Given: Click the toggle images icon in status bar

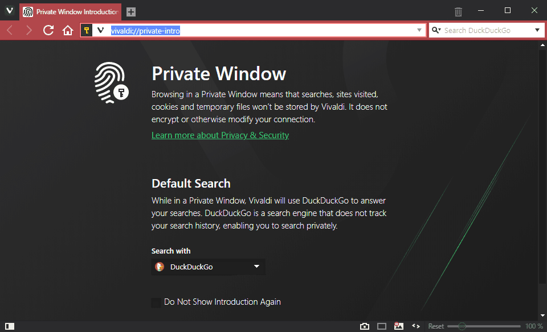Looking at the screenshot, I should tap(399, 326).
